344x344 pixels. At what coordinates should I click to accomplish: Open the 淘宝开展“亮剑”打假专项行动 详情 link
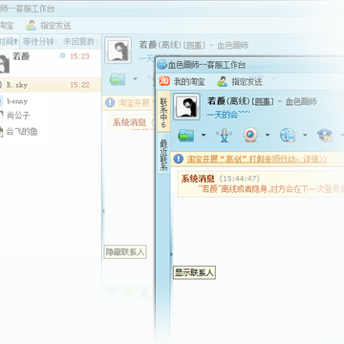coord(257,159)
